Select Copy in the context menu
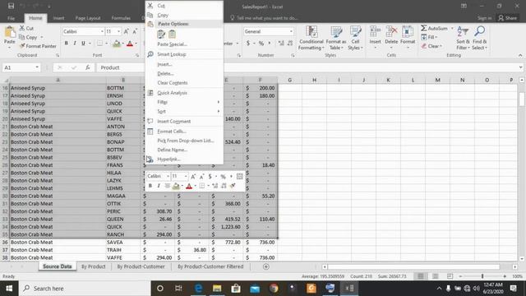The image size is (526, 296). coord(184,15)
